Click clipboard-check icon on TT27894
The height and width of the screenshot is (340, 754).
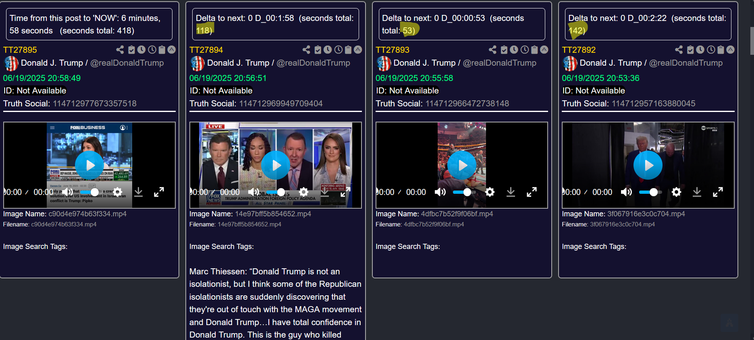(318, 50)
